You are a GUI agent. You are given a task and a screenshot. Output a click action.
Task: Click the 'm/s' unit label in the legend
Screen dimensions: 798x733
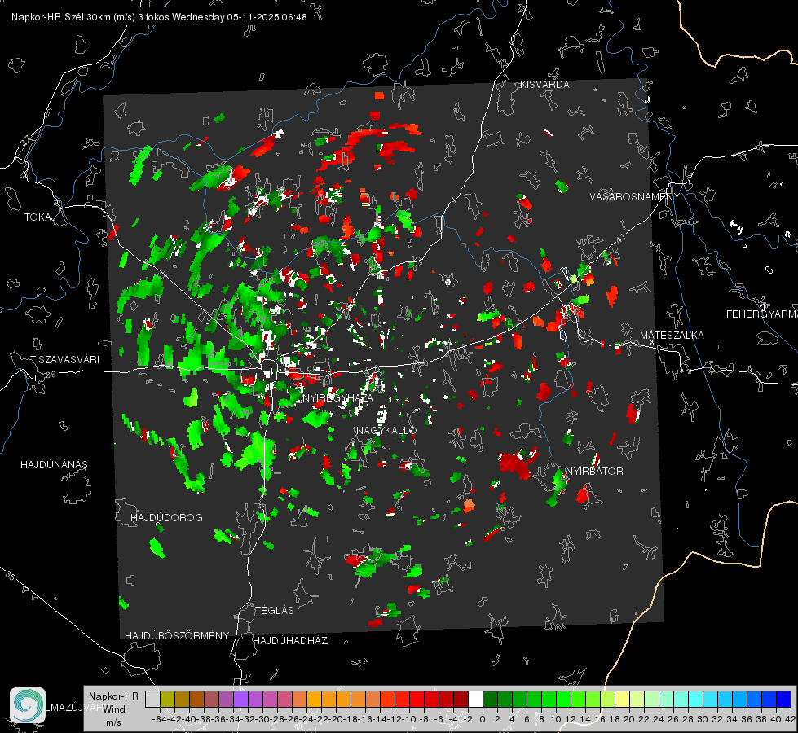tap(113, 722)
